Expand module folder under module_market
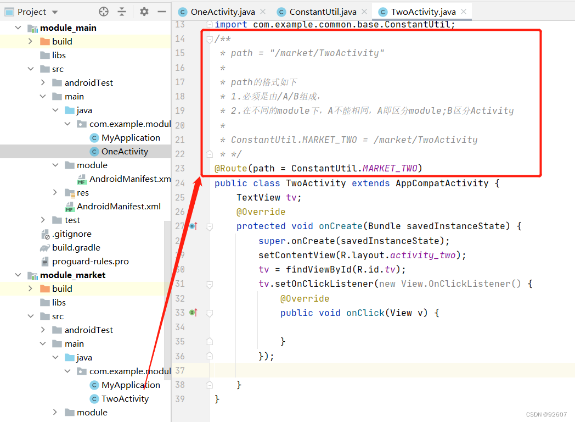Image resolution: width=575 pixels, height=422 pixels. (55, 412)
